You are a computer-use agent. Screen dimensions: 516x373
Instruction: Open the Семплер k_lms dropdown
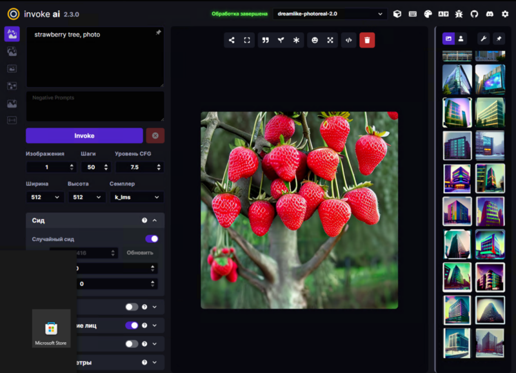pyautogui.click(x=135, y=197)
